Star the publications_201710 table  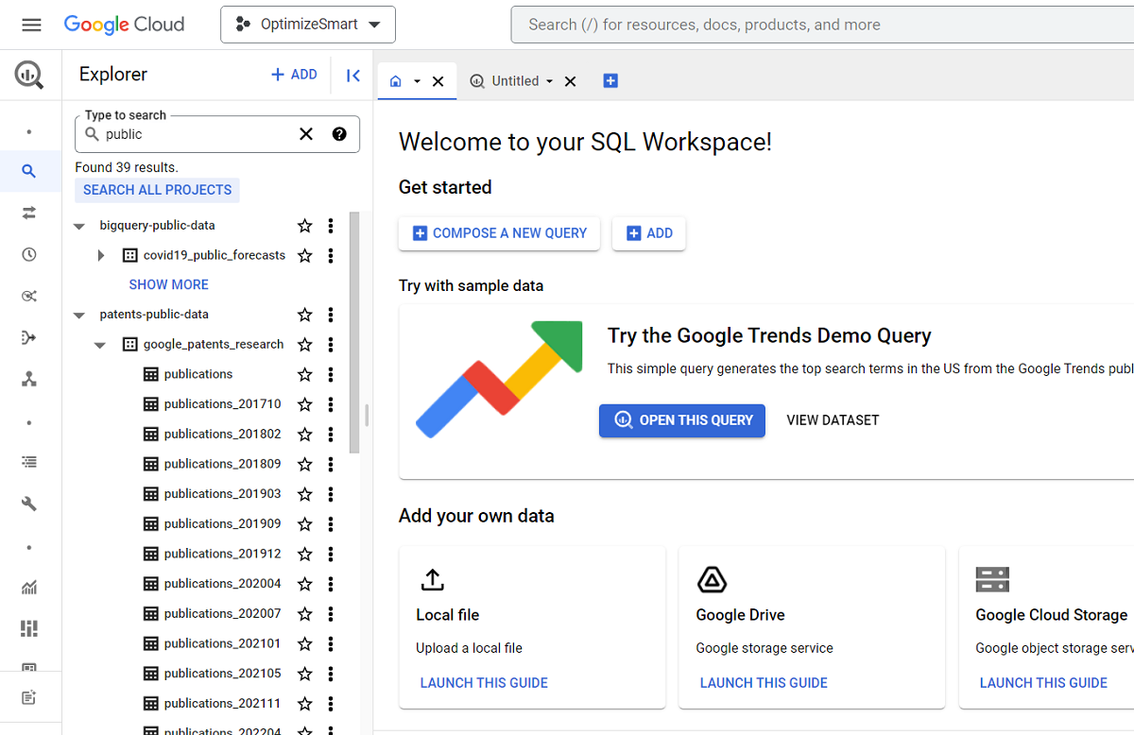tap(304, 404)
